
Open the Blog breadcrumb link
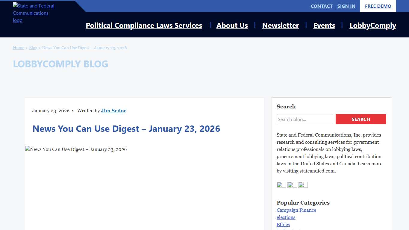(x=33, y=48)
